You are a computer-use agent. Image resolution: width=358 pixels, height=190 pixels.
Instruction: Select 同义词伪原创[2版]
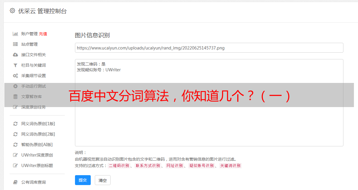[x=38, y=134]
